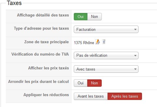Click the trash icon to delete tax zone

pyautogui.click(x=104, y=42)
